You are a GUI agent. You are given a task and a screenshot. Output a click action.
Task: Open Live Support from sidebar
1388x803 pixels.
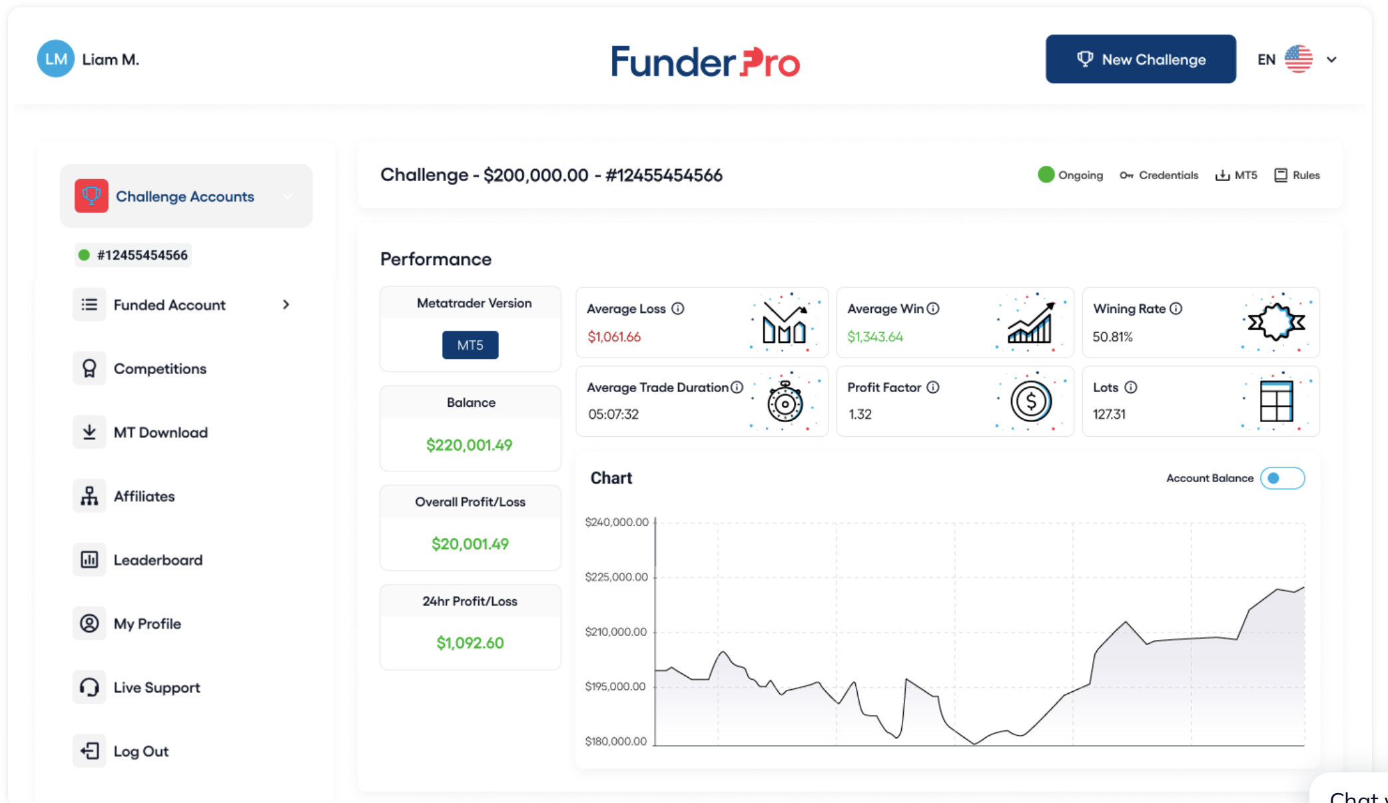pos(157,687)
